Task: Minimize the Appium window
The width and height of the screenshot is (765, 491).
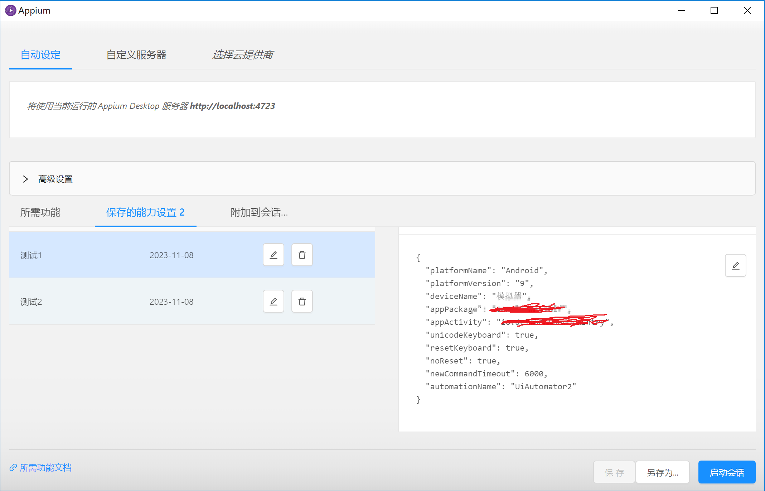Action: 682,10
